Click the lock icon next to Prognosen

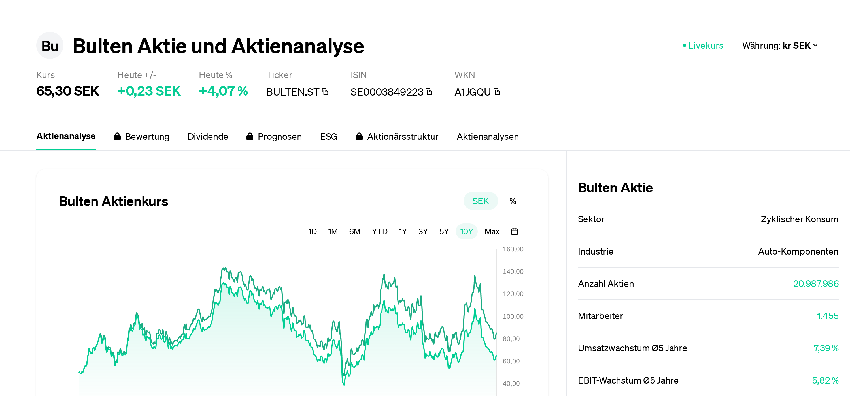pyautogui.click(x=250, y=136)
